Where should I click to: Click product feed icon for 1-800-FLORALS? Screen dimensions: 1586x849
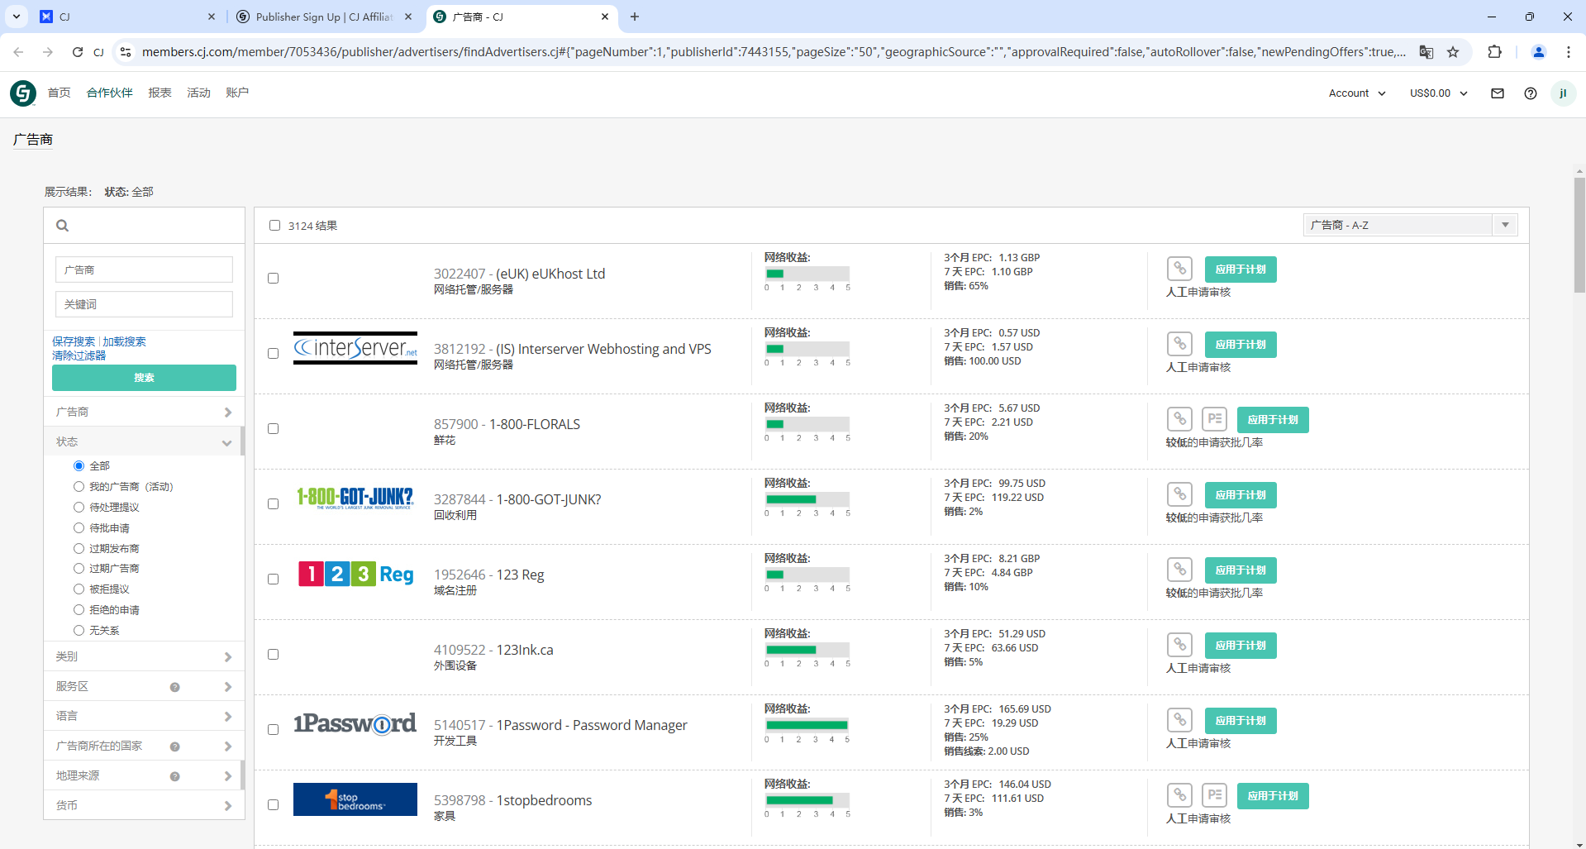[x=1214, y=419]
